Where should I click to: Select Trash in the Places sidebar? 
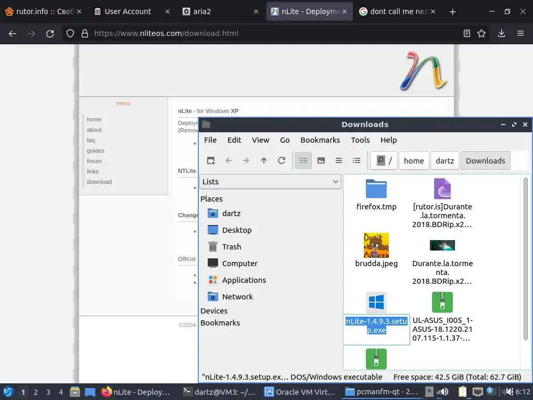pos(224,247)
